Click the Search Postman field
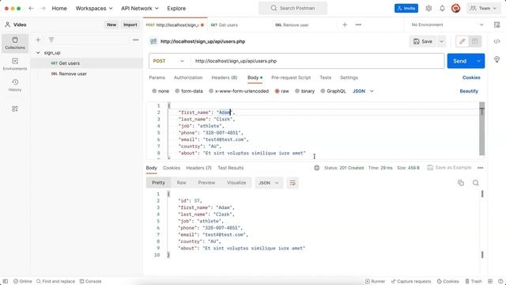Screen dimensions: 506x285 click(293, 8)
